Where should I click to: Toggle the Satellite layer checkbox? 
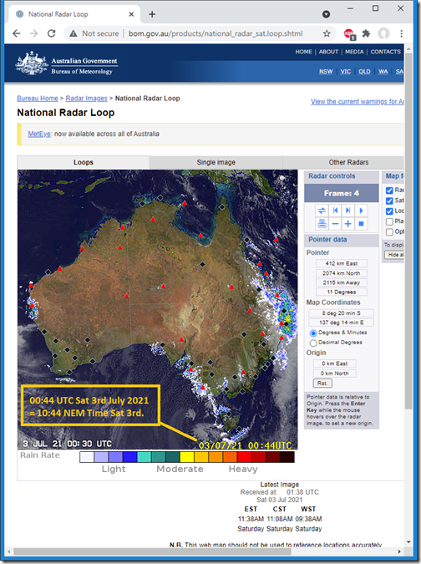389,201
